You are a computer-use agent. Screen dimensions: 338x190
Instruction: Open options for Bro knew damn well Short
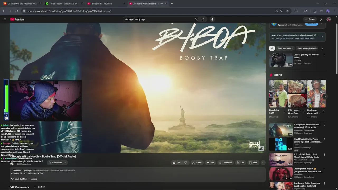(x=323, y=111)
